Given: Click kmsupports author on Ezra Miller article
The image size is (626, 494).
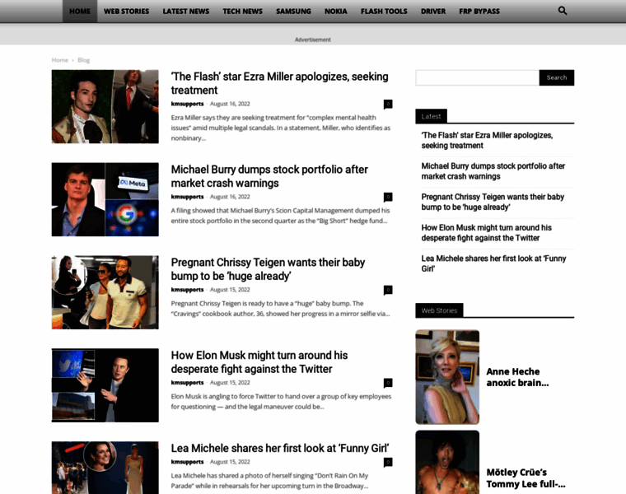Looking at the screenshot, I should point(187,104).
